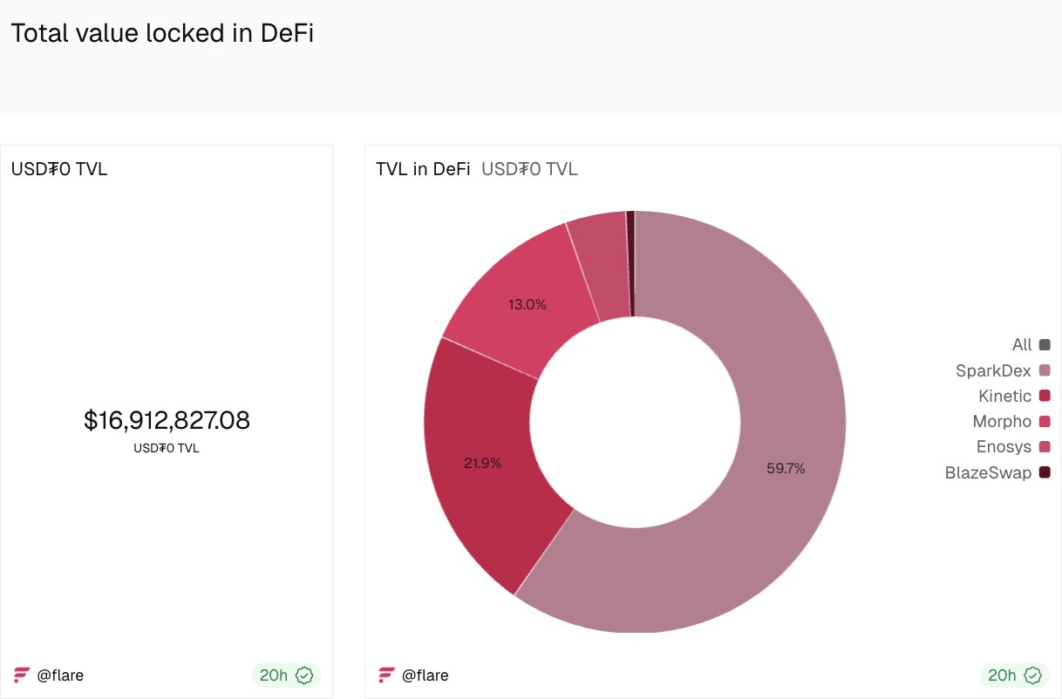Click the verified check icon in the left card

click(304, 675)
